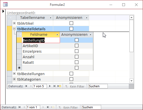Jump to last record in subform navigator

(55, 86)
